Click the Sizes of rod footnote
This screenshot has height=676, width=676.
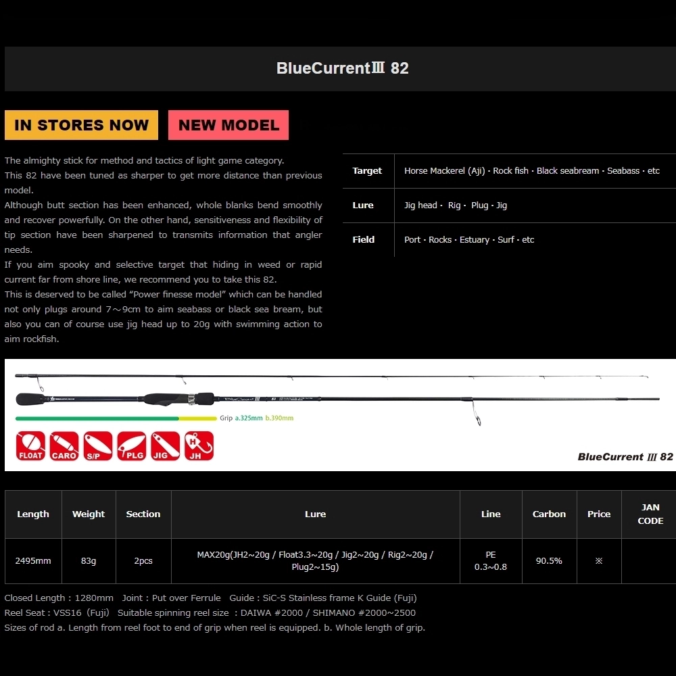coord(215,628)
